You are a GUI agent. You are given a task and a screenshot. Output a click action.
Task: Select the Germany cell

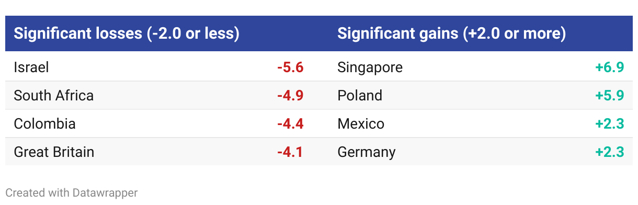(367, 152)
